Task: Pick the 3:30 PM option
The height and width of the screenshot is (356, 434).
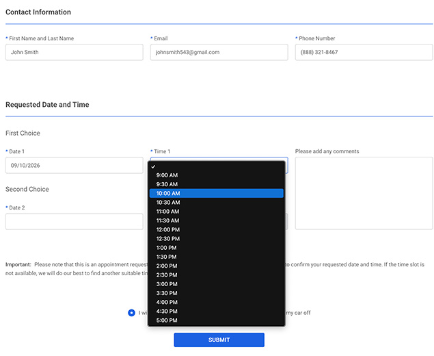Action: (x=217, y=293)
